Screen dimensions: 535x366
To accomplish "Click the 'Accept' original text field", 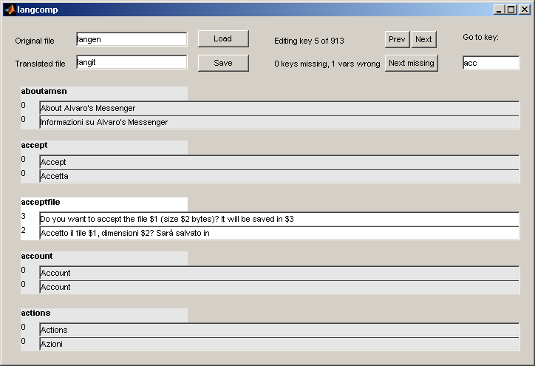I will tap(279, 162).
